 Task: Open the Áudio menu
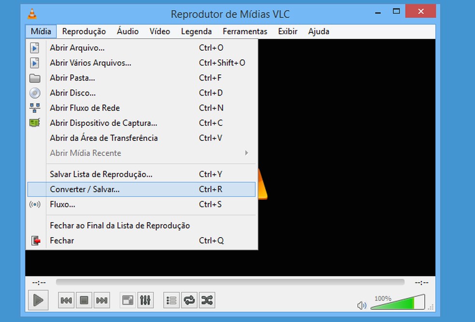point(127,31)
